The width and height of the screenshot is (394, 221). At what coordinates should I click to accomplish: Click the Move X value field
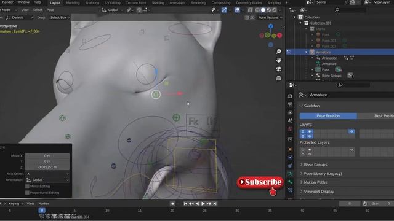tap(47, 155)
